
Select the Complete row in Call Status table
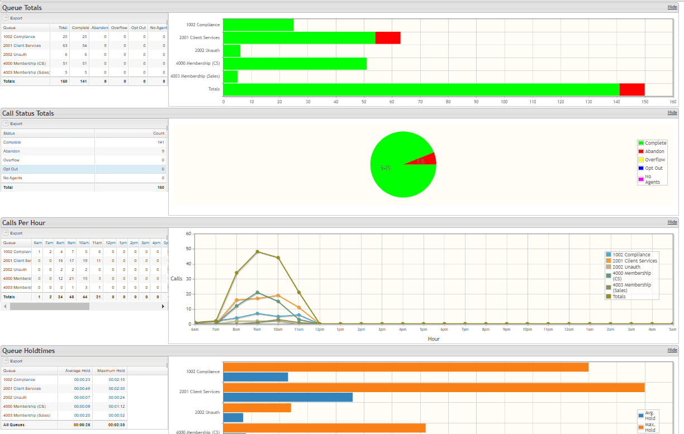click(x=83, y=142)
